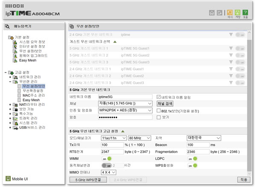Image resolution: width=256 pixels, height=187 pixels.
Task: Click the Mobile UI phone icon
Action: point(8,178)
